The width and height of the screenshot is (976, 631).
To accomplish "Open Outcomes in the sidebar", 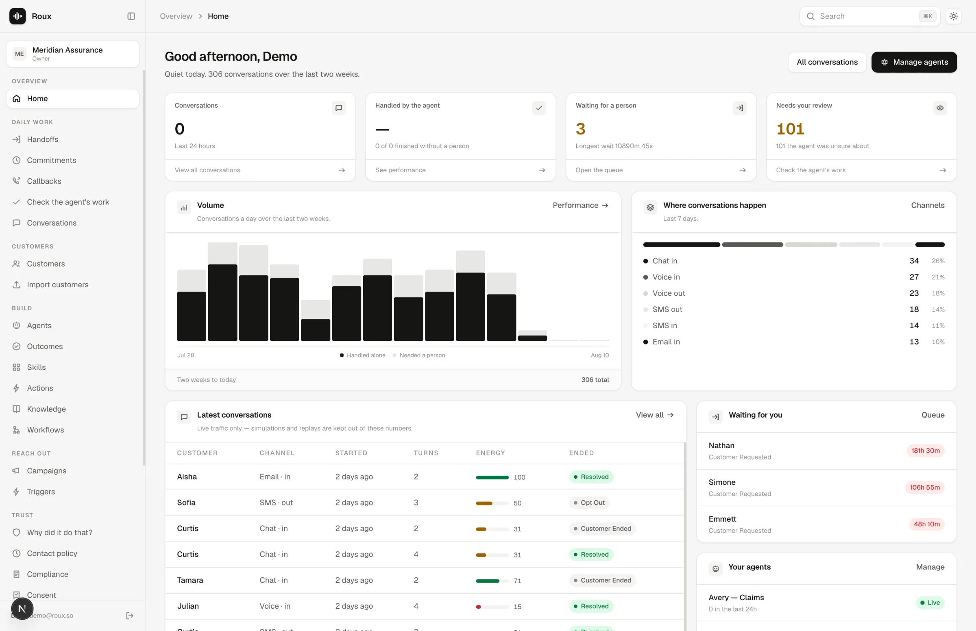I will click(72, 347).
